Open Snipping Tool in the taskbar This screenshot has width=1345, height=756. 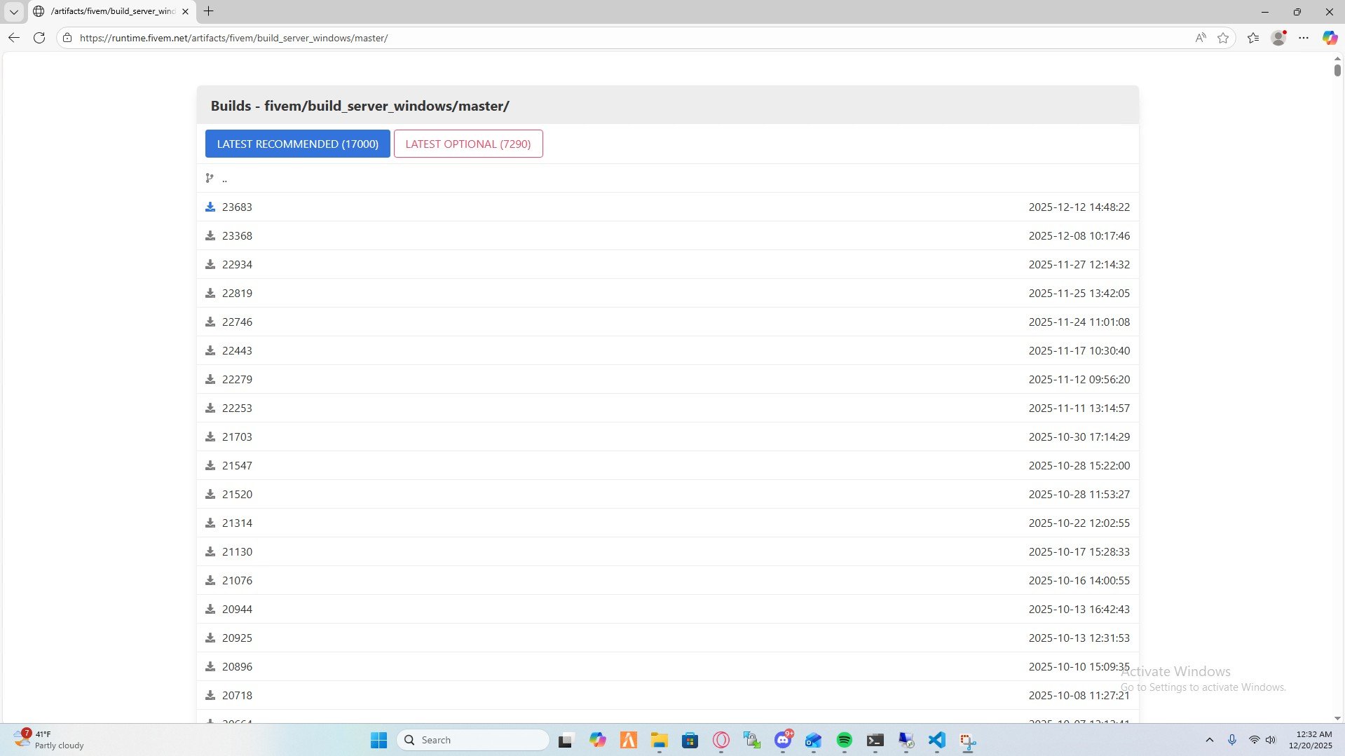(x=968, y=741)
